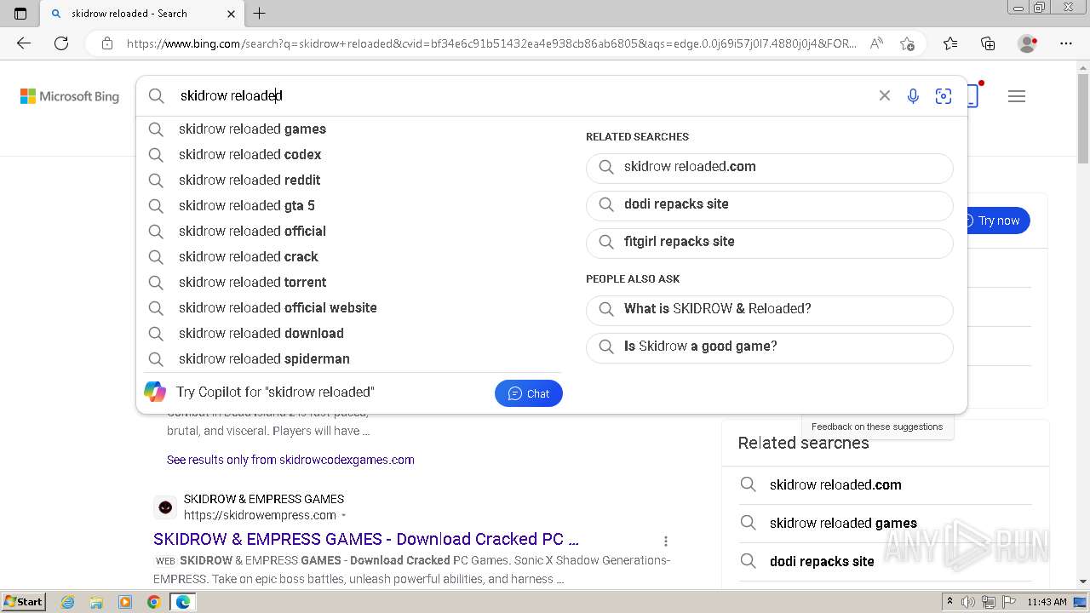Switch to Microsoft Edge taskbar icon
This screenshot has width=1090, height=613.
pos(182,602)
